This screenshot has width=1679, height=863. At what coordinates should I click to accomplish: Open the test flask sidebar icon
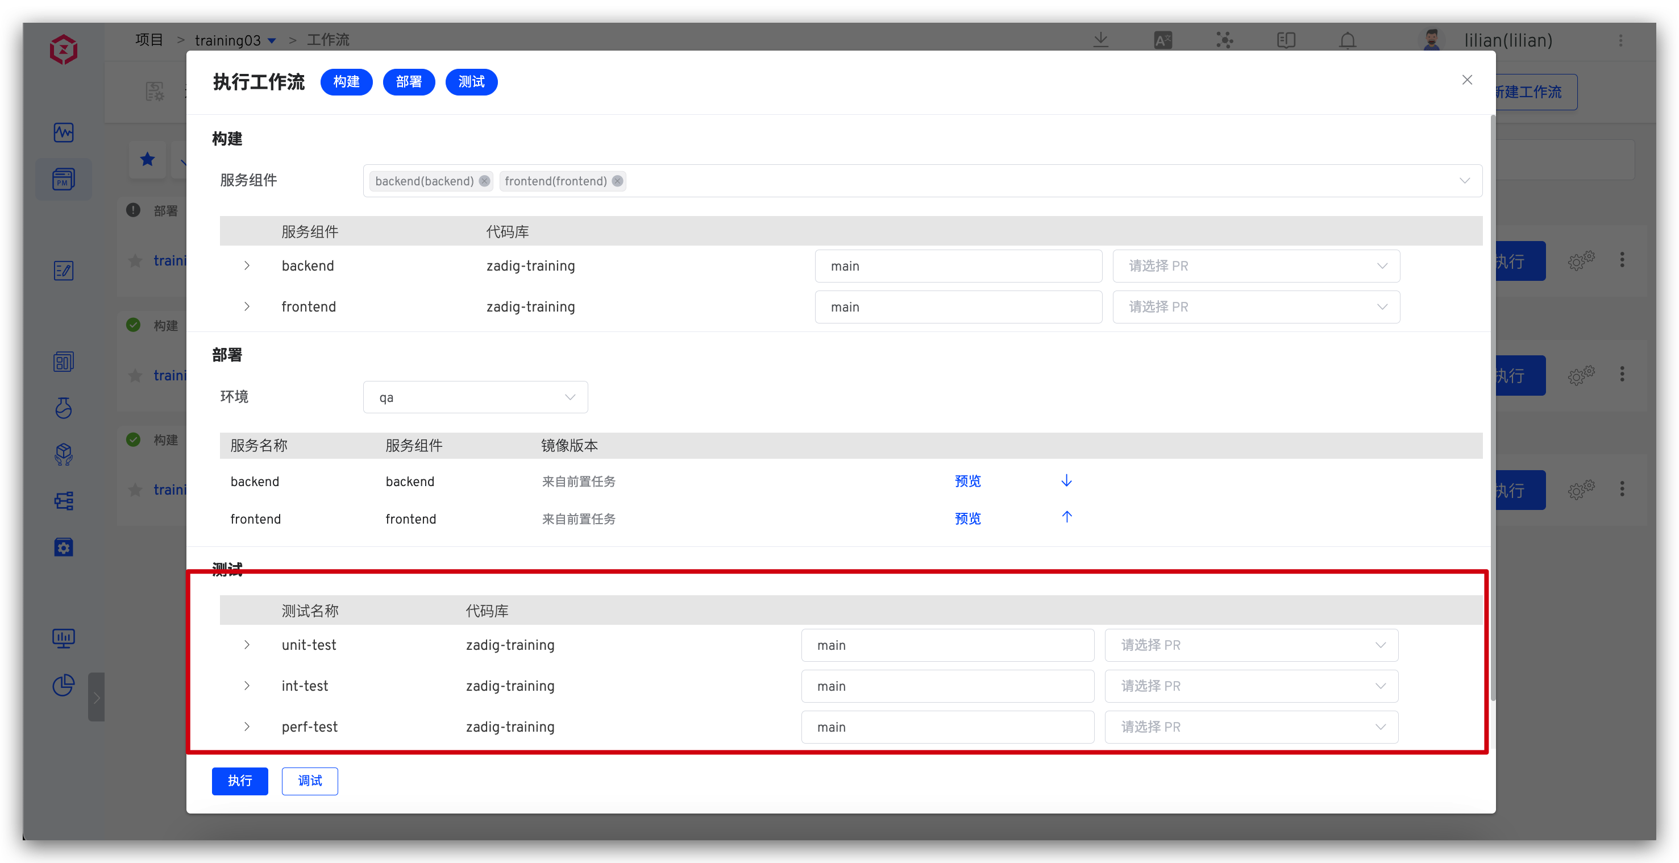coord(63,408)
